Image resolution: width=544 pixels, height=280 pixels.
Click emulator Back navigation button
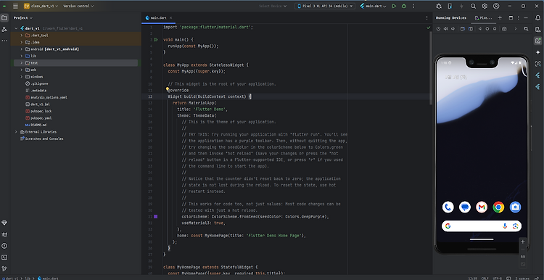click(480, 29)
